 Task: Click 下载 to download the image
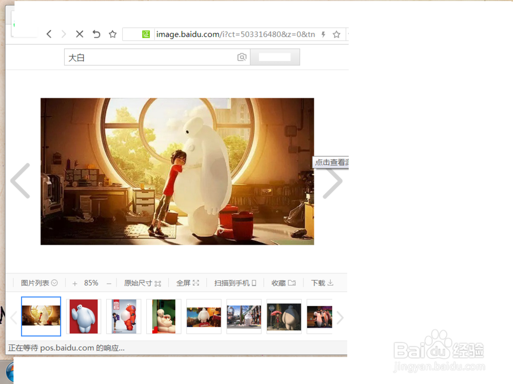(322, 283)
